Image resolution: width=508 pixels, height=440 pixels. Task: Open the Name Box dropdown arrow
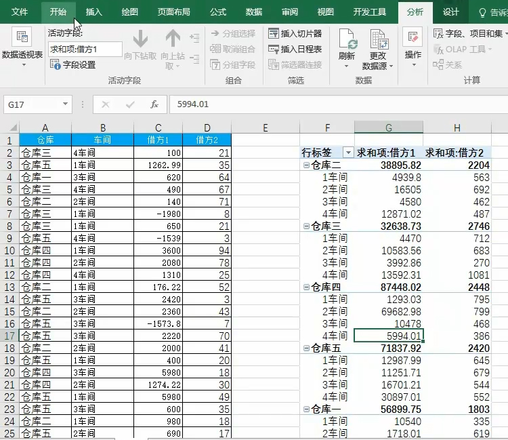(x=65, y=104)
